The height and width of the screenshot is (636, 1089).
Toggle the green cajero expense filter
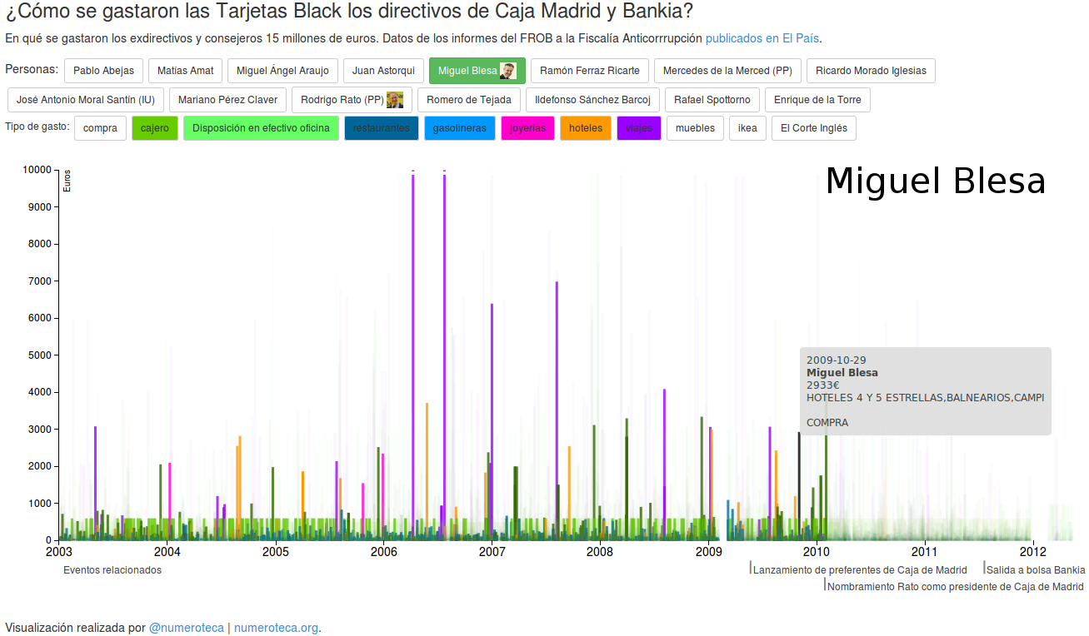(x=154, y=128)
